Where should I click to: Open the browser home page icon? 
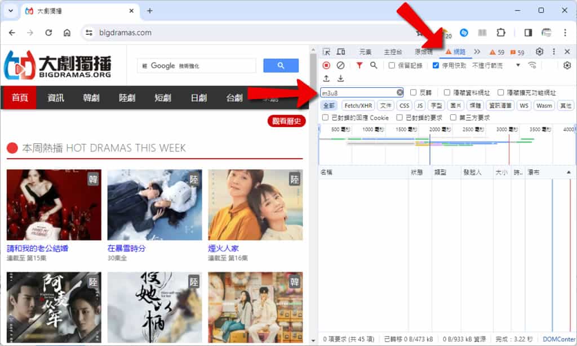point(67,33)
